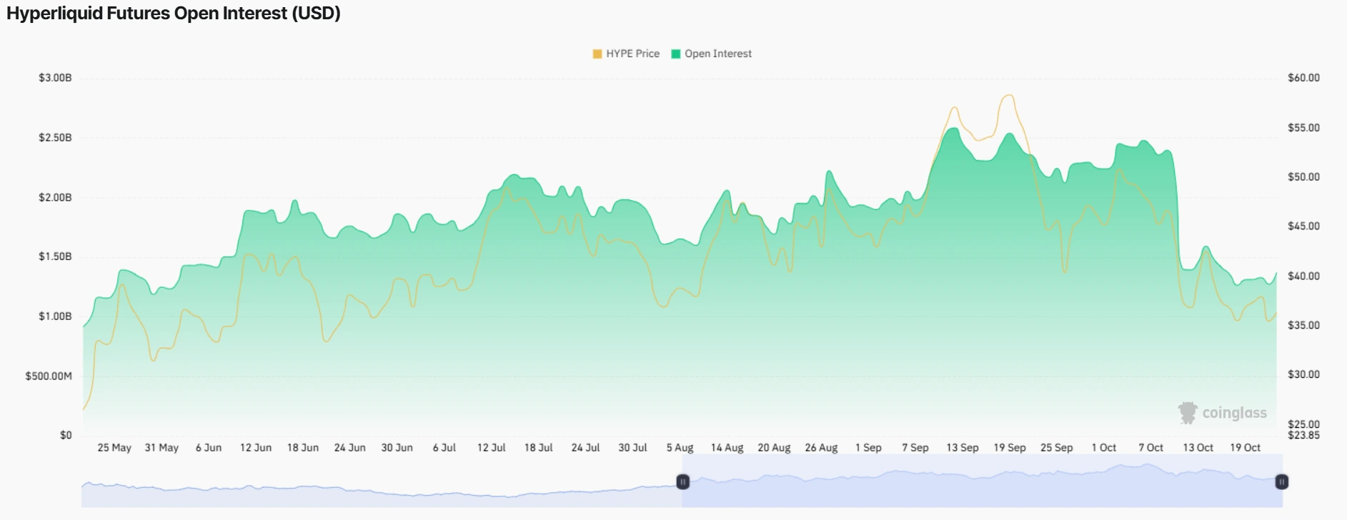Click the yellow HYPE Price legend swatch
Screen dimensions: 1347x520
597,54
